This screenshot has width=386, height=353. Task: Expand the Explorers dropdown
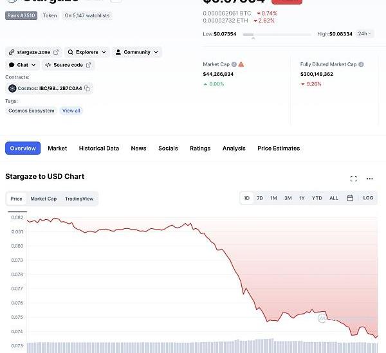[x=87, y=52]
